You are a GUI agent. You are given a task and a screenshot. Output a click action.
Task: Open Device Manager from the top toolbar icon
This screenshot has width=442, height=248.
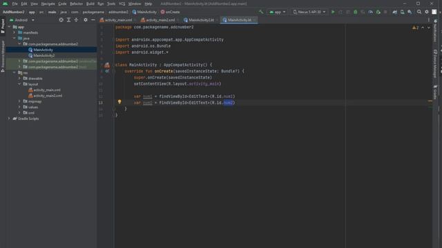pyautogui.click(x=402, y=12)
